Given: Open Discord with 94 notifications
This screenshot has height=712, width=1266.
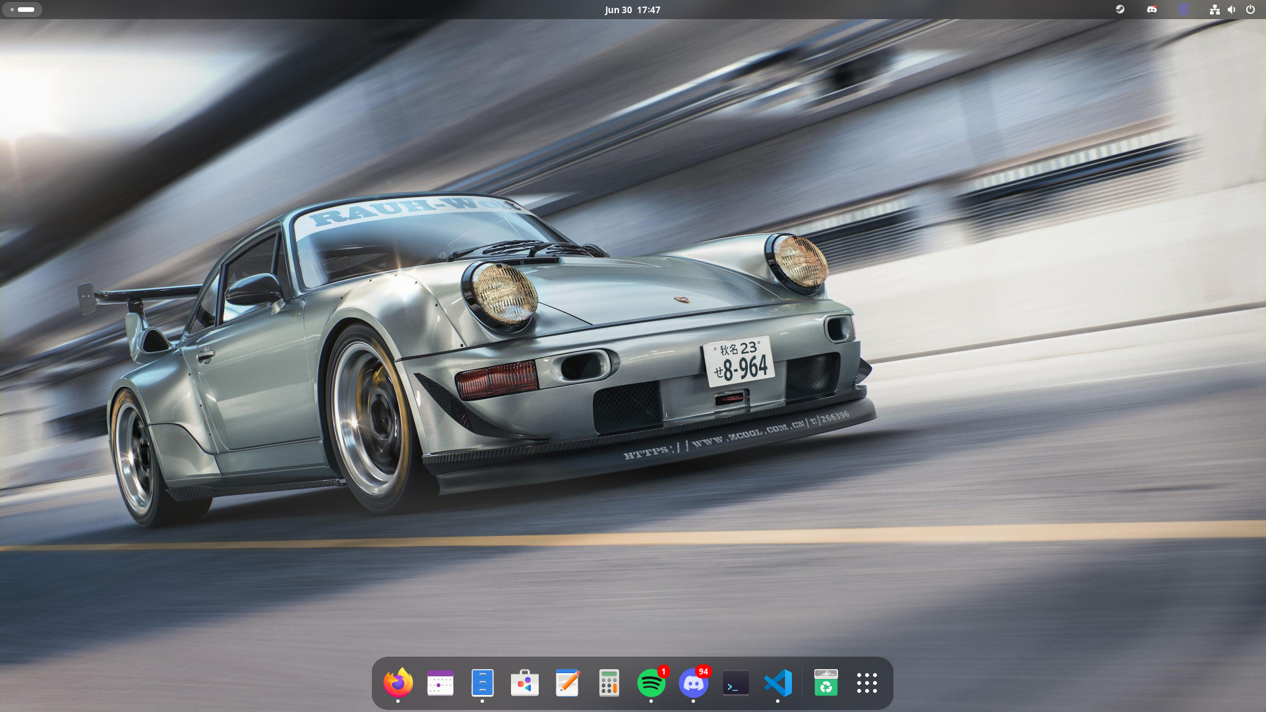Looking at the screenshot, I should coord(694,683).
